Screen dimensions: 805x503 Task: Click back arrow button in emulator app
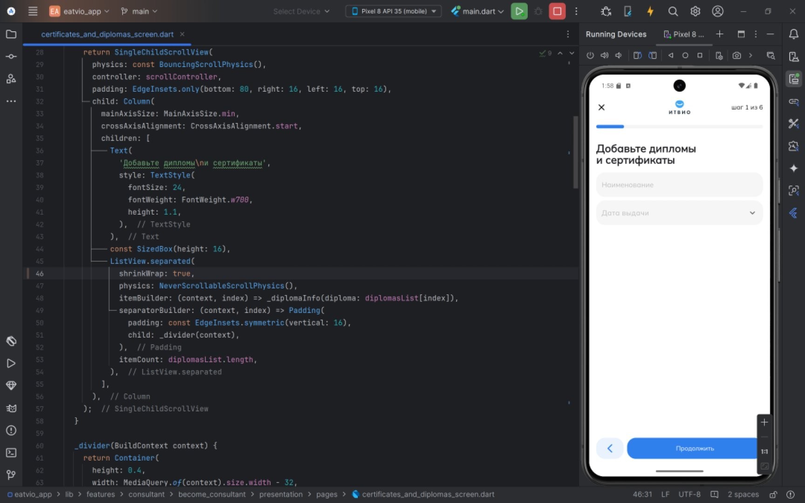[609, 448]
